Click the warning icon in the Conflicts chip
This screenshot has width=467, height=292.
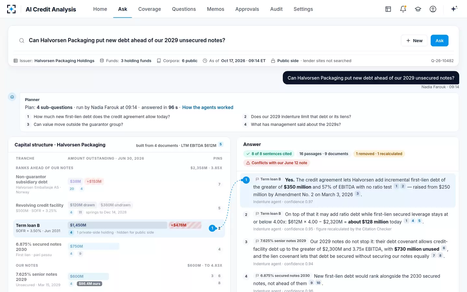248,163
